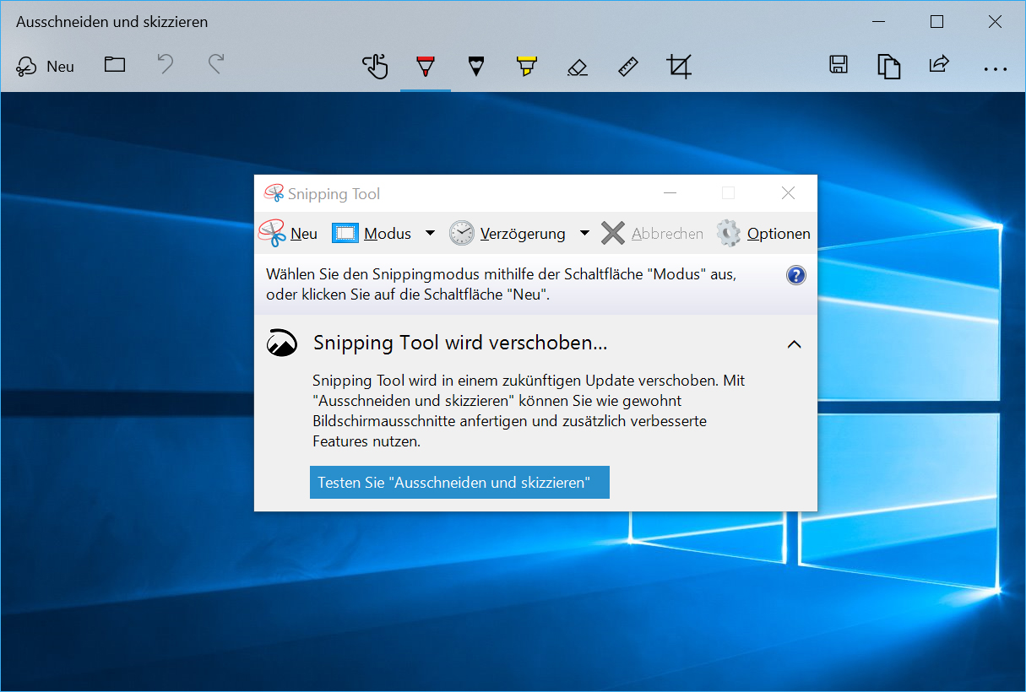Start a new snip in Ausschneiden und skizzieren
Screen dimensions: 1026x692
pyautogui.click(x=46, y=66)
